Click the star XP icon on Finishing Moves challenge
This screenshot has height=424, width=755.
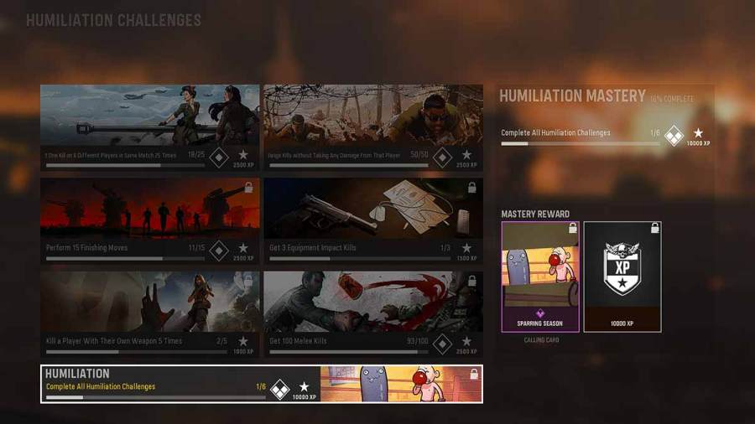pyautogui.click(x=243, y=249)
